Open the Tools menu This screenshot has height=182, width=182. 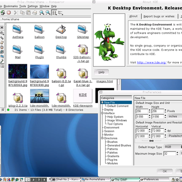(x=22, y=6)
